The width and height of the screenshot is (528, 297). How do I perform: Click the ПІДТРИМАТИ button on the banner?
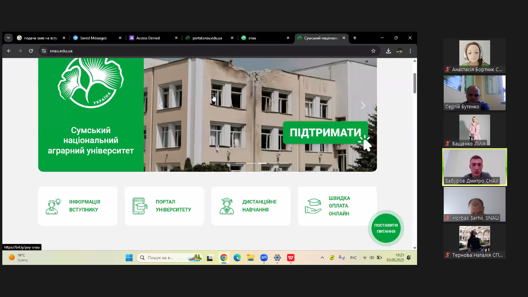325,133
